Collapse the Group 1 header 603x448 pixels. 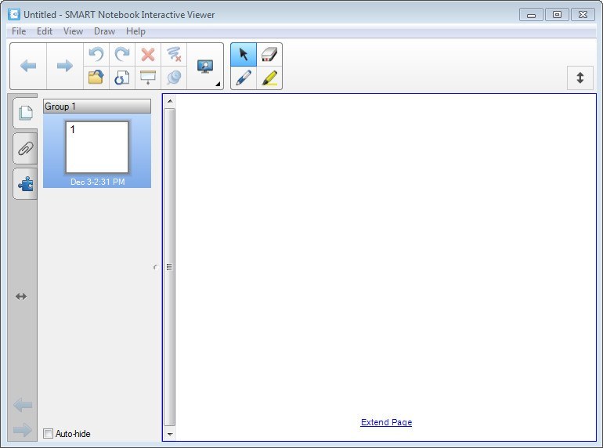(97, 107)
